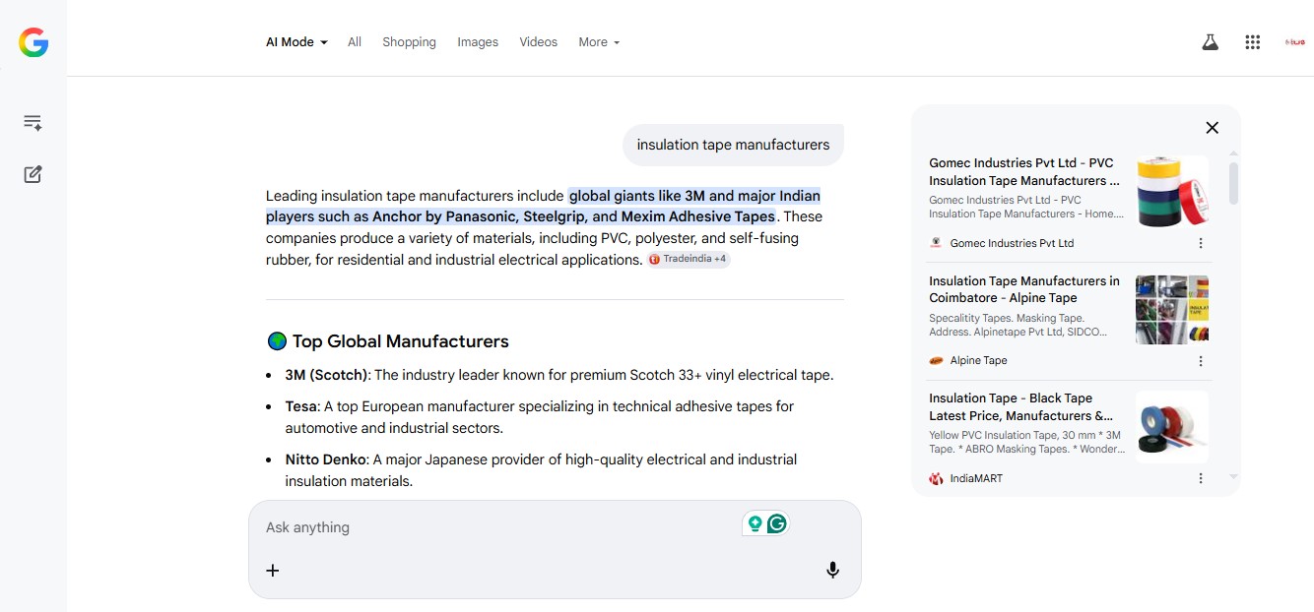1314x612 pixels.
Task: Open options for the Gomec Industries result
Action: pos(1201,243)
